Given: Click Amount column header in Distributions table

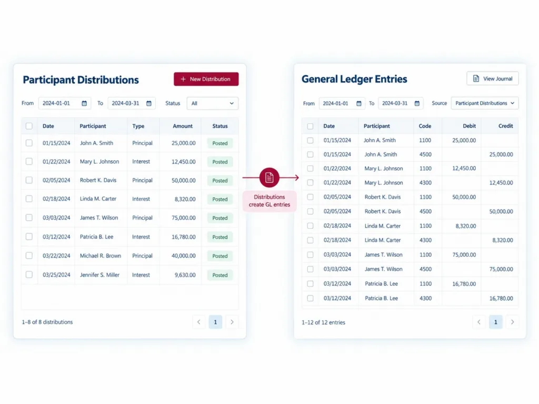Looking at the screenshot, I should 183,126.
